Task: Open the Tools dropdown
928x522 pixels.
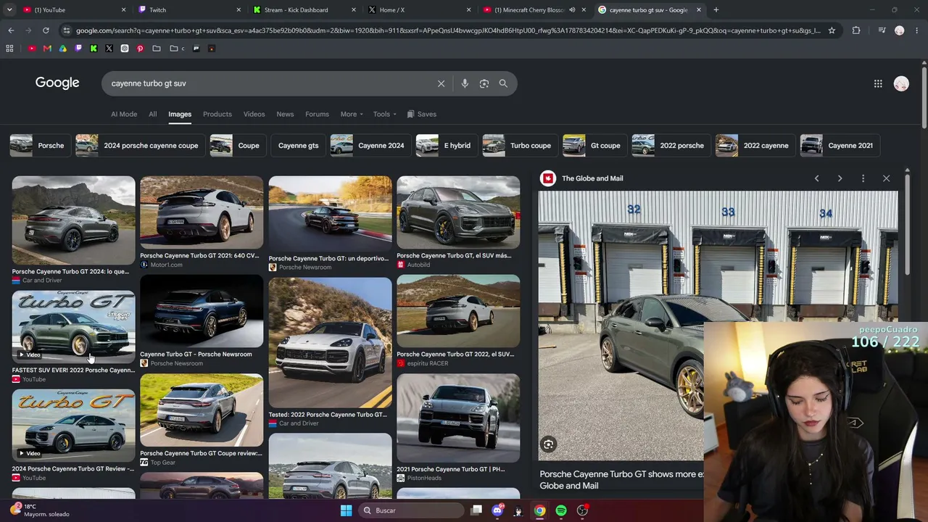Action: pyautogui.click(x=385, y=114)
